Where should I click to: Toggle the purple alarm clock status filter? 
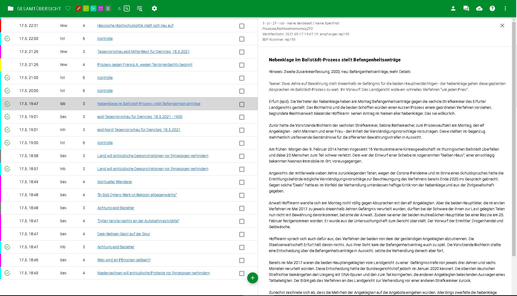(x=101, y=8)
